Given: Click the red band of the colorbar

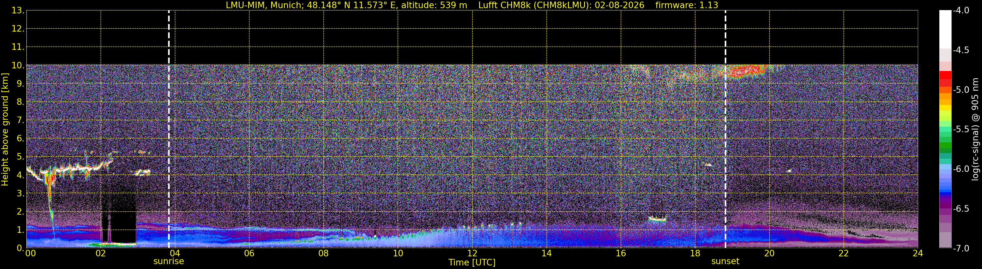Looking at the screenshot, I should click(x=945, y=79).
